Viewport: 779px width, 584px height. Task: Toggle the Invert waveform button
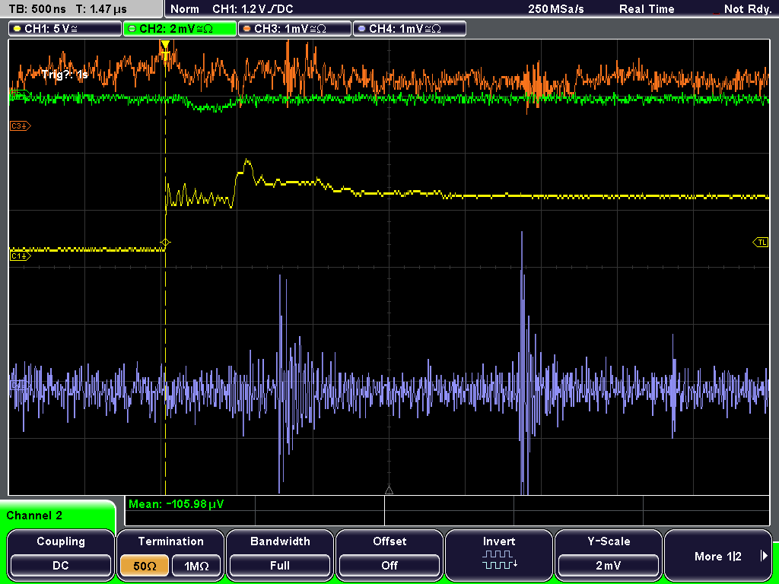point(499,554)
